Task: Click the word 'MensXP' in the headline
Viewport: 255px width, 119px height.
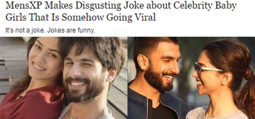Action: pyautogui.click(x=24, y=5)
